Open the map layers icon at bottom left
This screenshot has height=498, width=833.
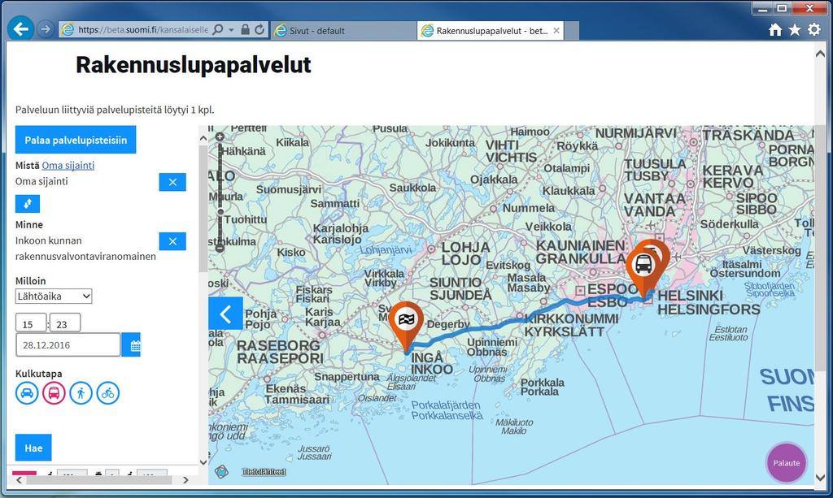pyautogui.click(x=221, y=471)
